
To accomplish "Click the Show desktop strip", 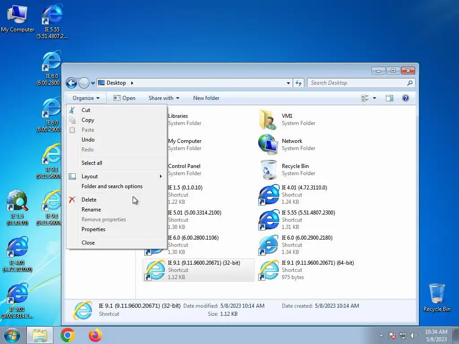I will [456, 335].
